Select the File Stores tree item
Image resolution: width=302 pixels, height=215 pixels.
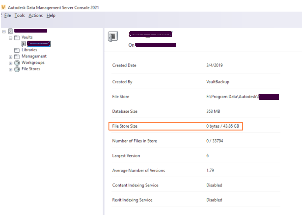click(31, 69)
